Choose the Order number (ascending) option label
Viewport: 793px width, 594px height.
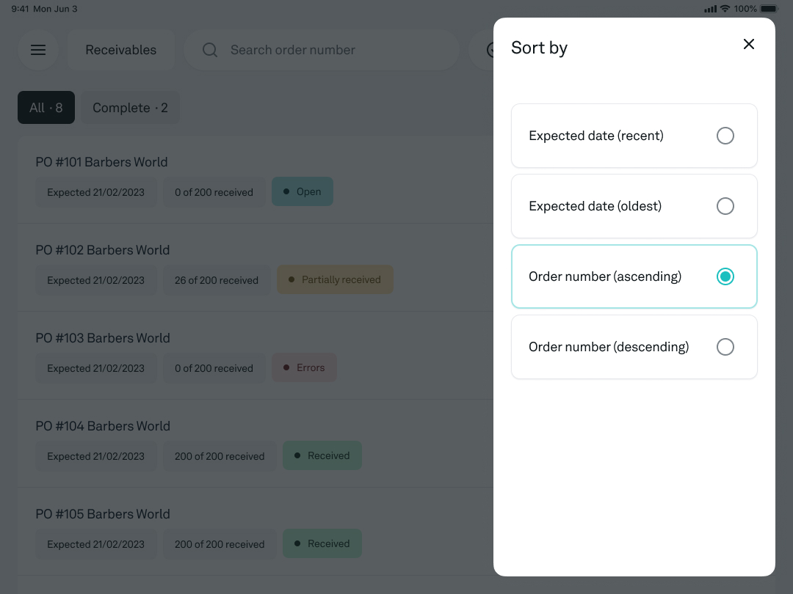pos(605,276)
